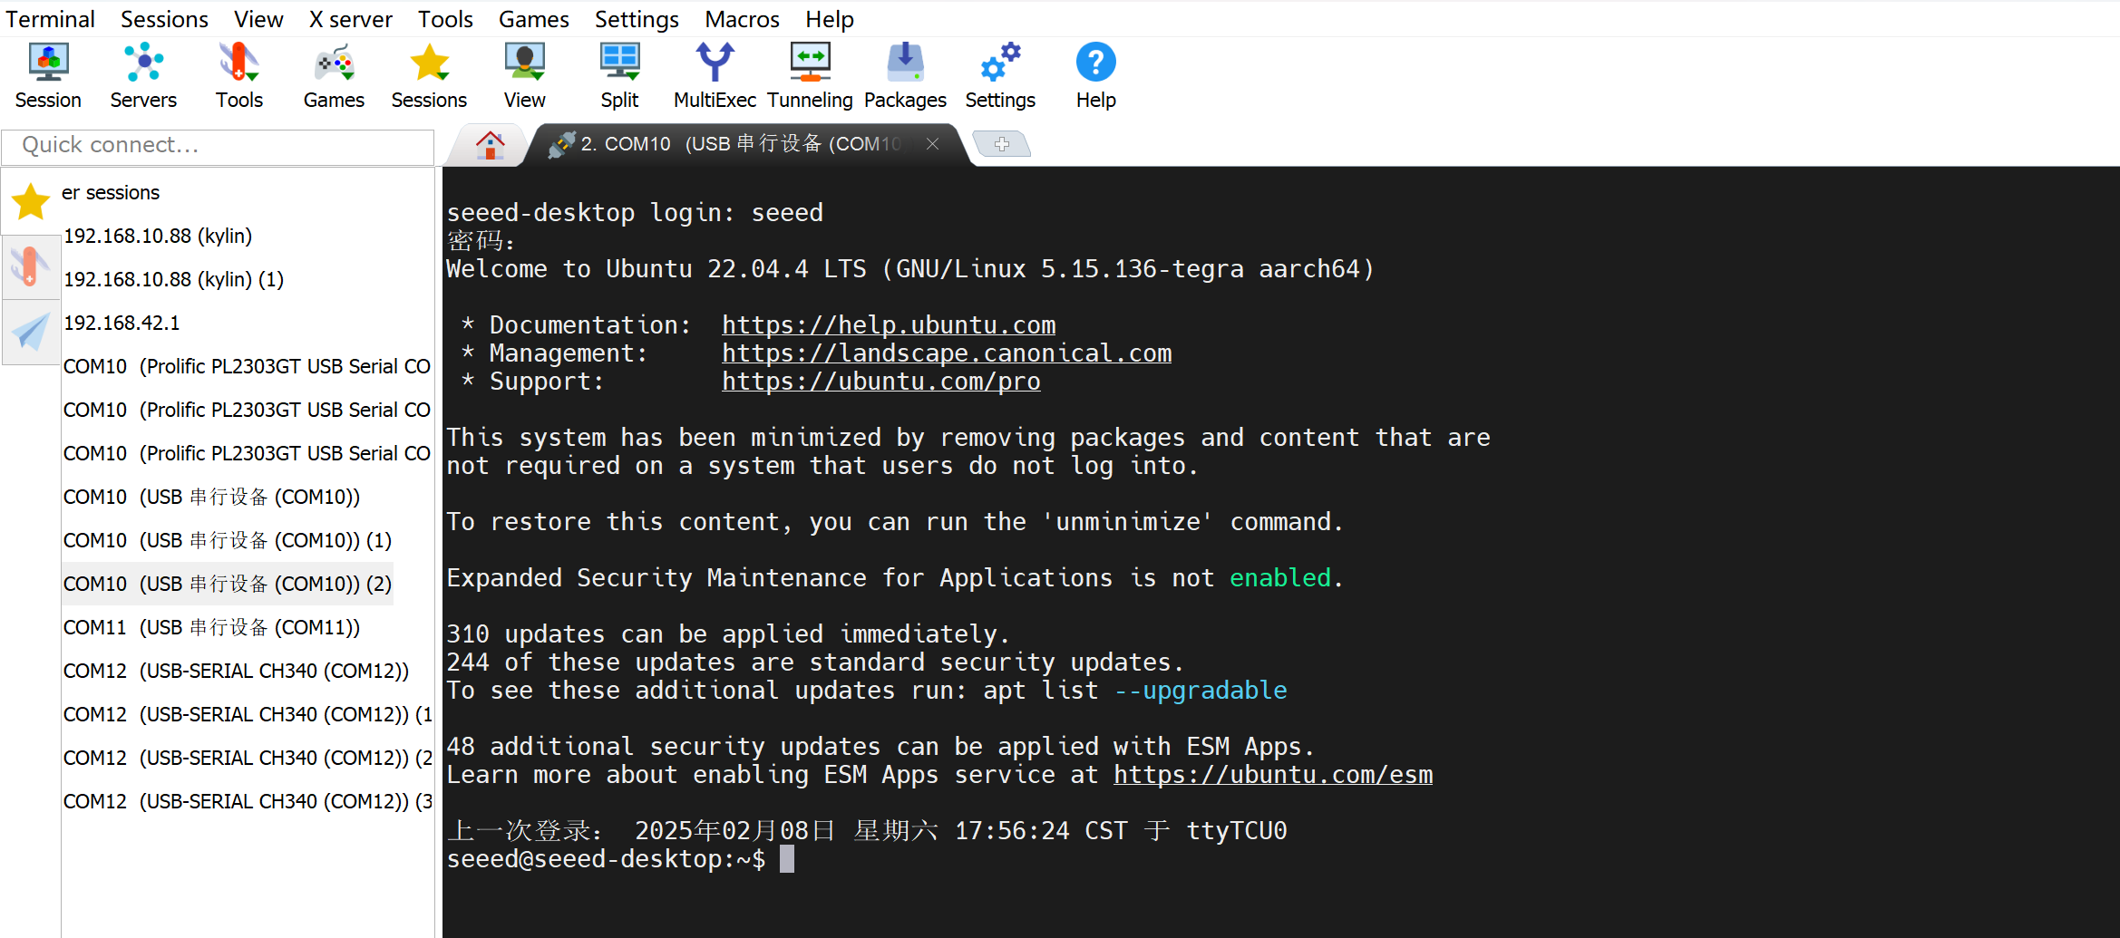Click the '--upgradable' text in terminal
Image resolution: width=2120 pixels, height=938 pixels.
click(x=1201, y=691)
